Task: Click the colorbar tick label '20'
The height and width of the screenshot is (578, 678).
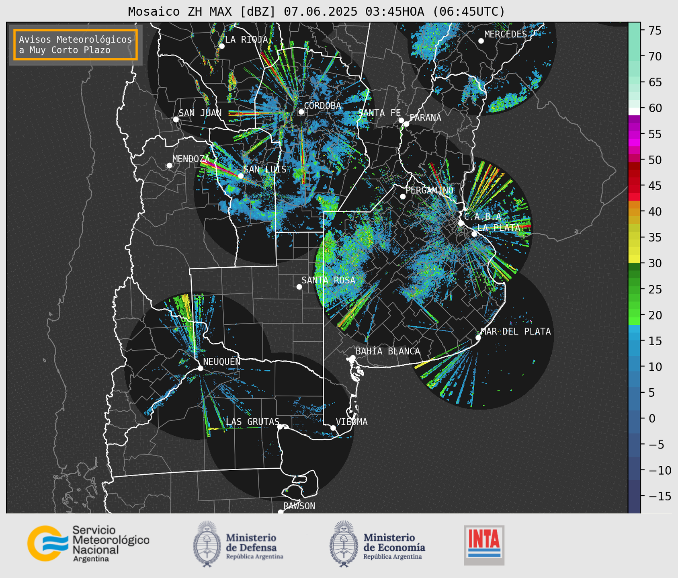Action: 655,315
